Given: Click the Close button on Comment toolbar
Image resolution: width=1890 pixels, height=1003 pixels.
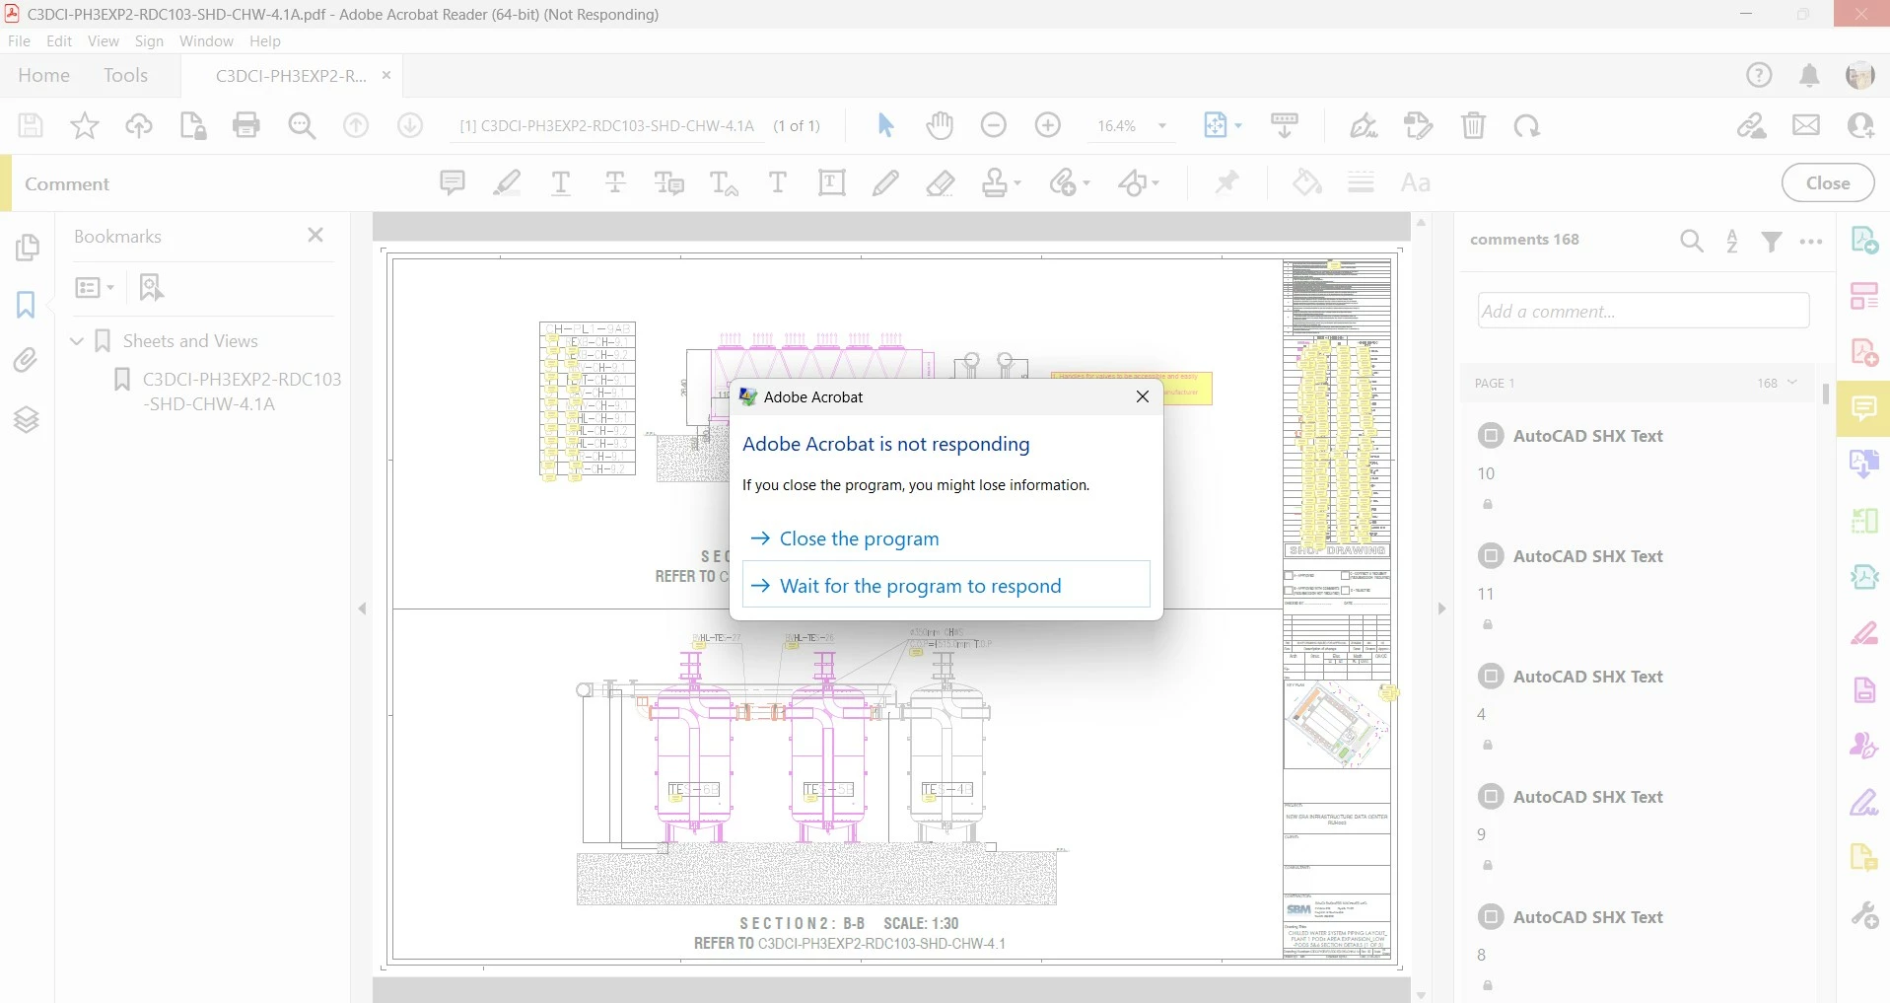Looking at the screenshot, I should pyautogui.click(x=1827, y=182).
